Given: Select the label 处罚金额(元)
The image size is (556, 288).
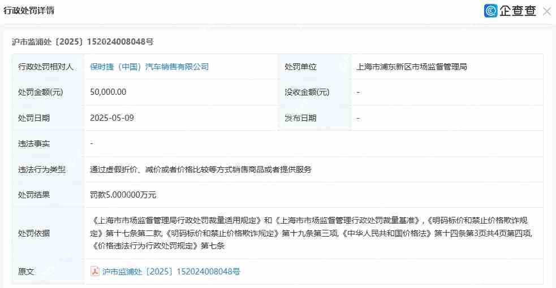Looking at the screenshot, I should tap(40, 93).
